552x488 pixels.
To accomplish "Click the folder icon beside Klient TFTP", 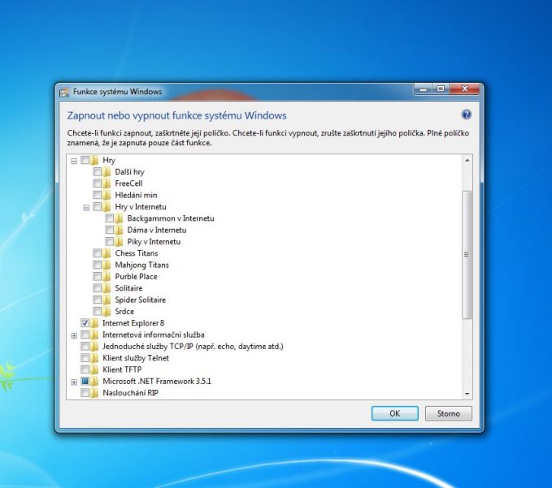I will 94,369.
